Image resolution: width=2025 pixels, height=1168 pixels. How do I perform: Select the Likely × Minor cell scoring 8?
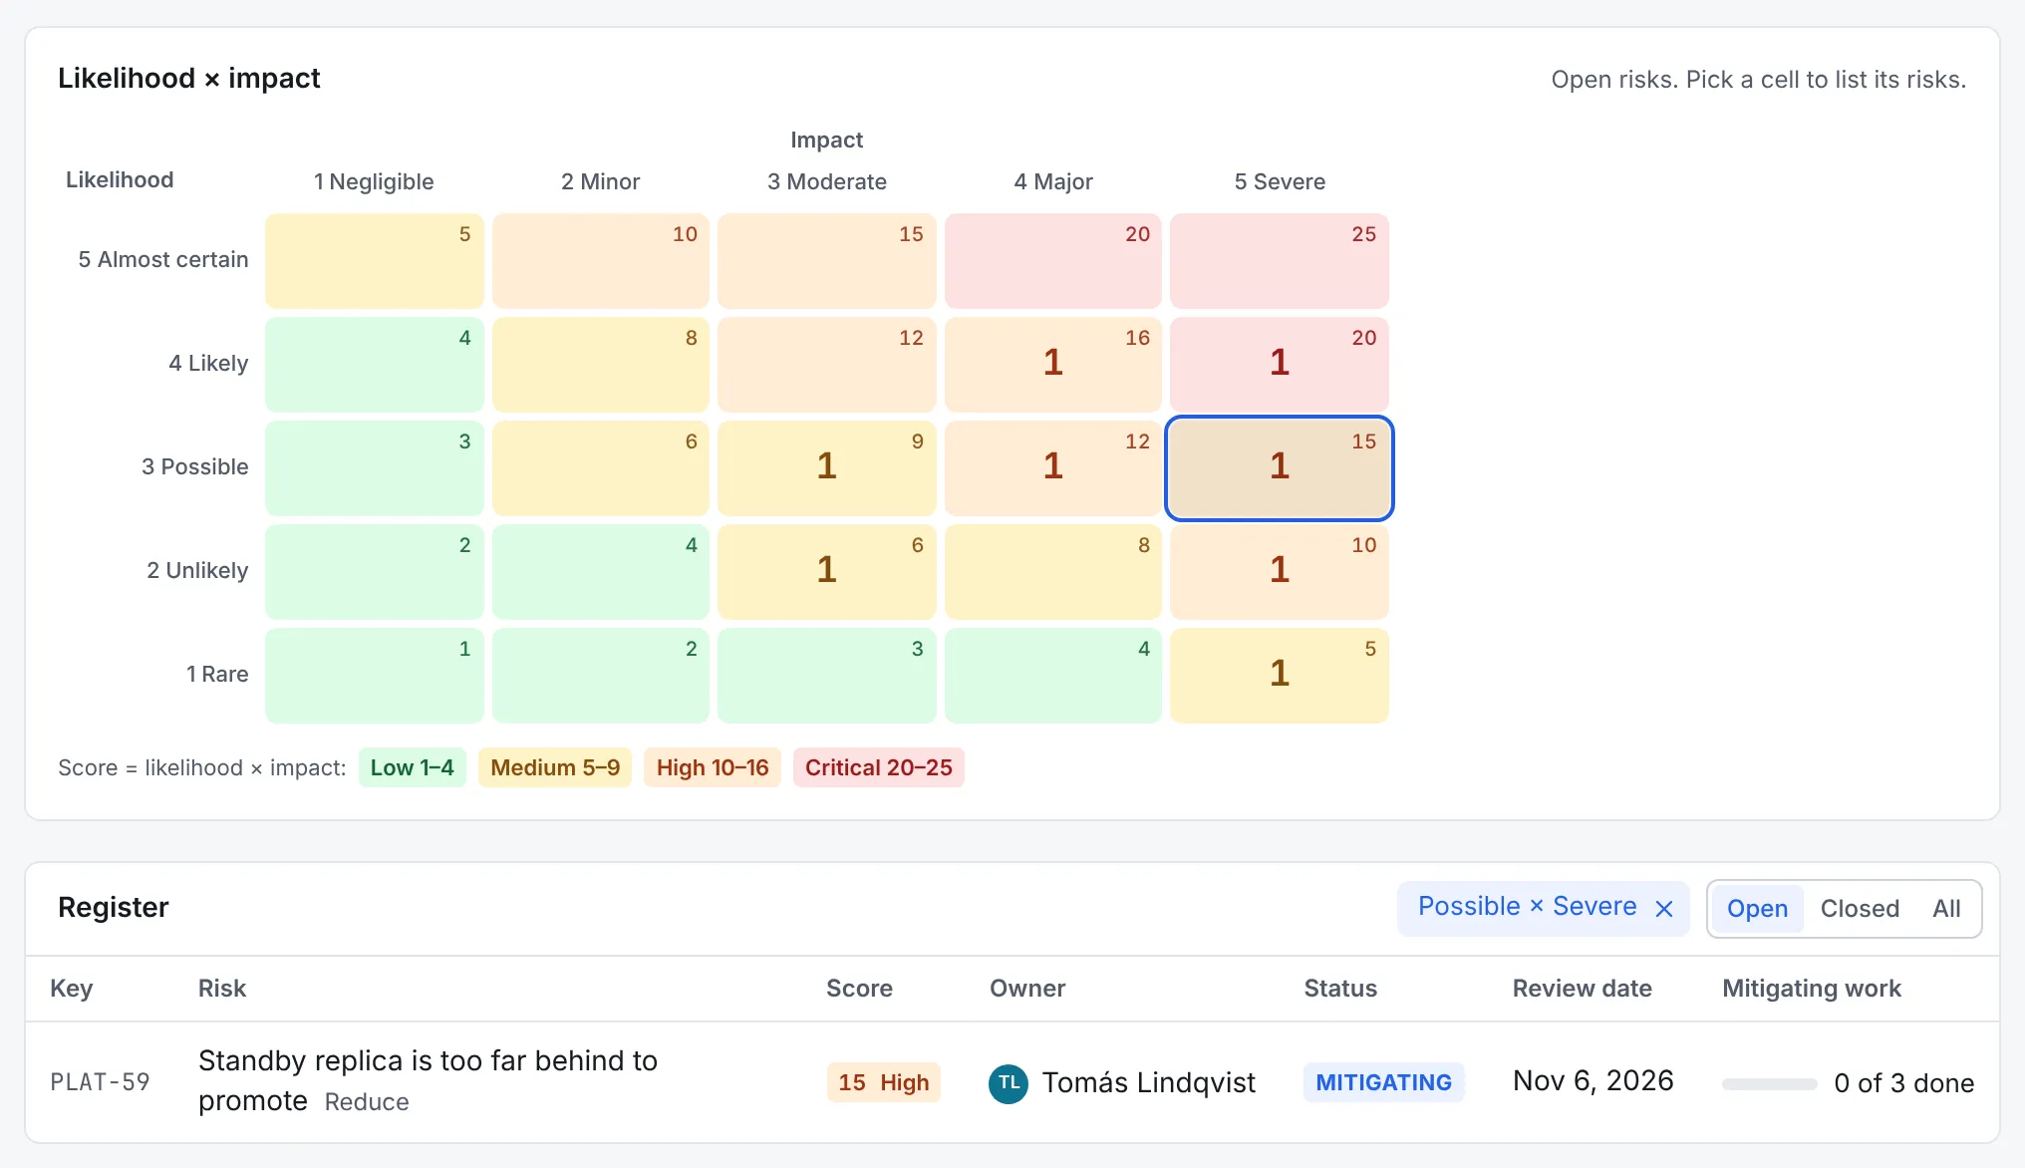(600, 364)
